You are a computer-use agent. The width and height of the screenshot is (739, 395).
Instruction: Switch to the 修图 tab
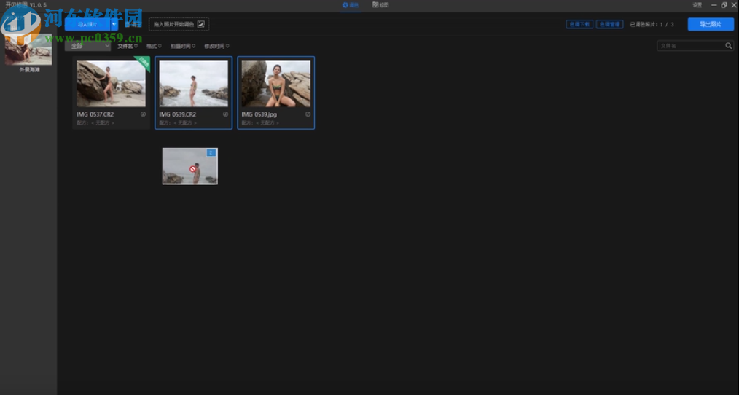point(380,5)
